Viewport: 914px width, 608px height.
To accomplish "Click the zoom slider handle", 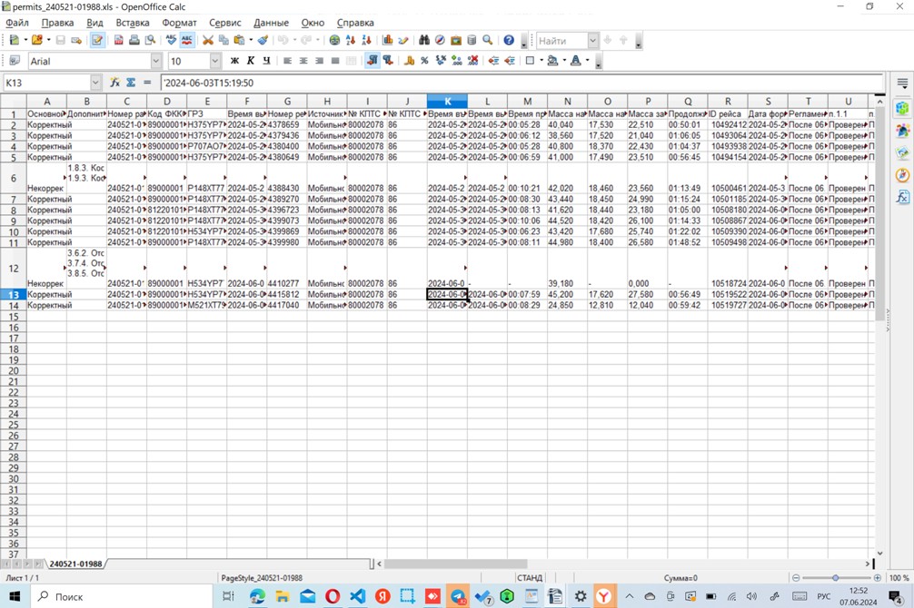I will click(x=835, y=578).
